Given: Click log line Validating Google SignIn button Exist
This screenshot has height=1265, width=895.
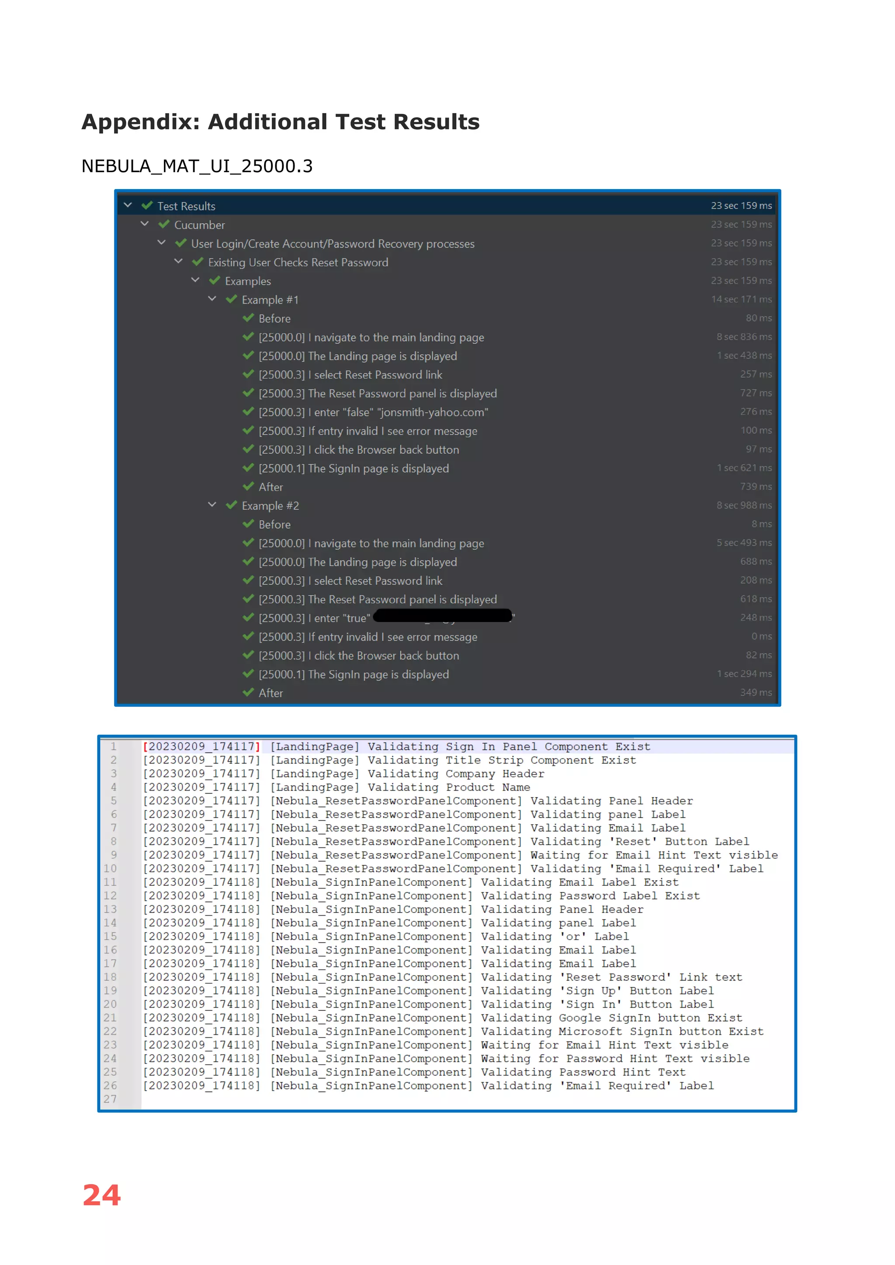Looking at the screenshot, I should click(x=443, y=1018).
